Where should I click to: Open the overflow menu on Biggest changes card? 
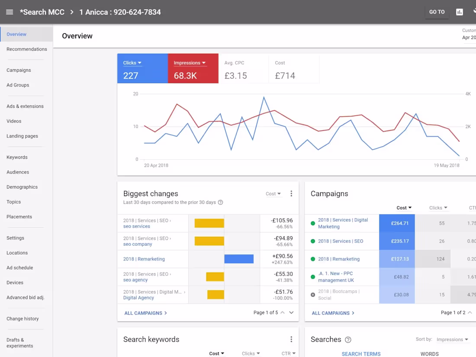coord(291,193)
